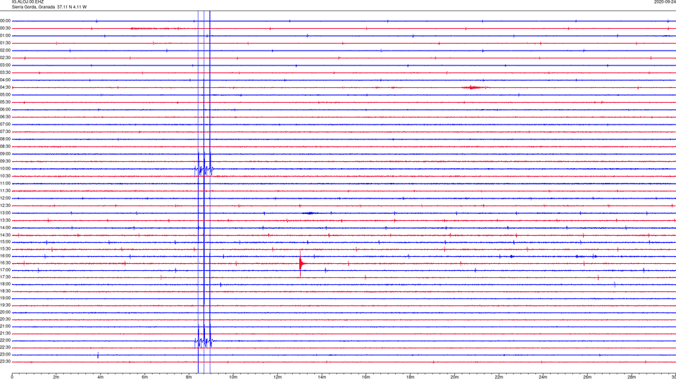Select the 04:00 trace time label
Screen dimensions: 676x380
pos(6,80)
